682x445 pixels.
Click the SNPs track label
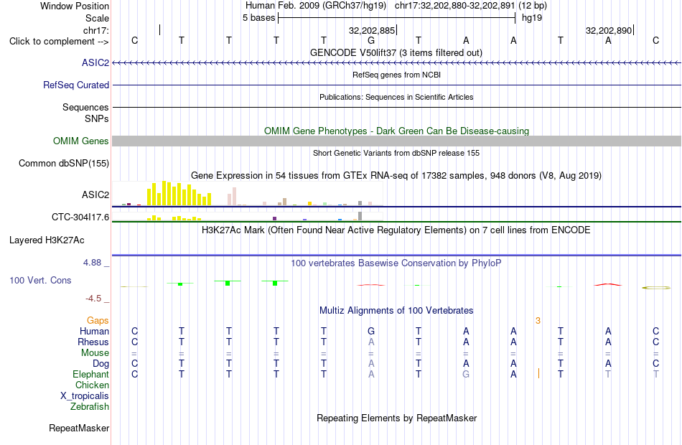pos(97,118)
